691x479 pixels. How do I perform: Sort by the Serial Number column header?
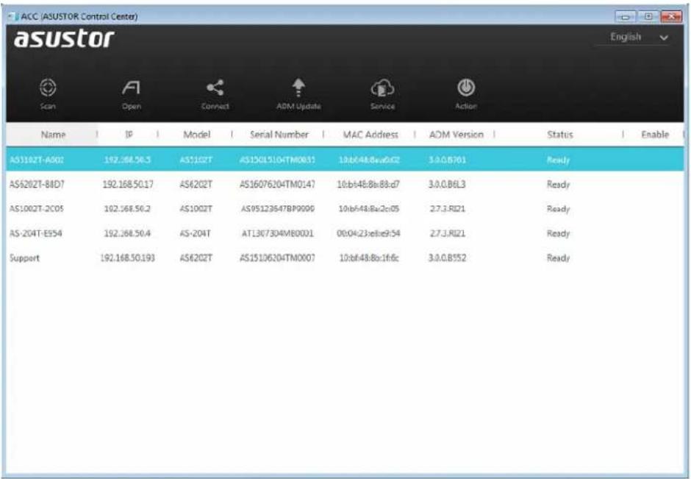tap(279, 135)
